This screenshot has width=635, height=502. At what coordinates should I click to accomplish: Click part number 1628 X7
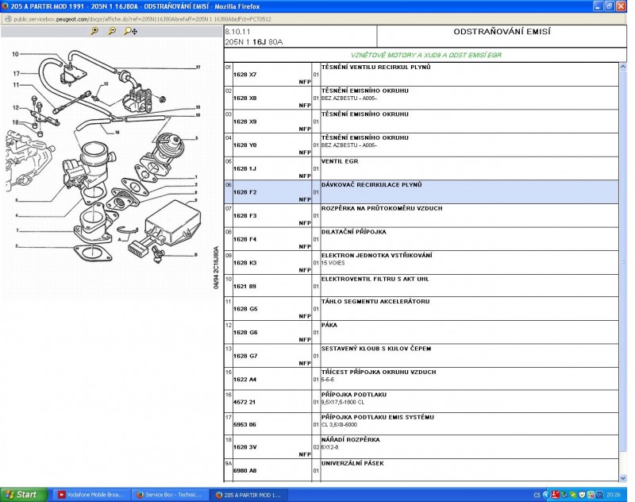point(245,75)
